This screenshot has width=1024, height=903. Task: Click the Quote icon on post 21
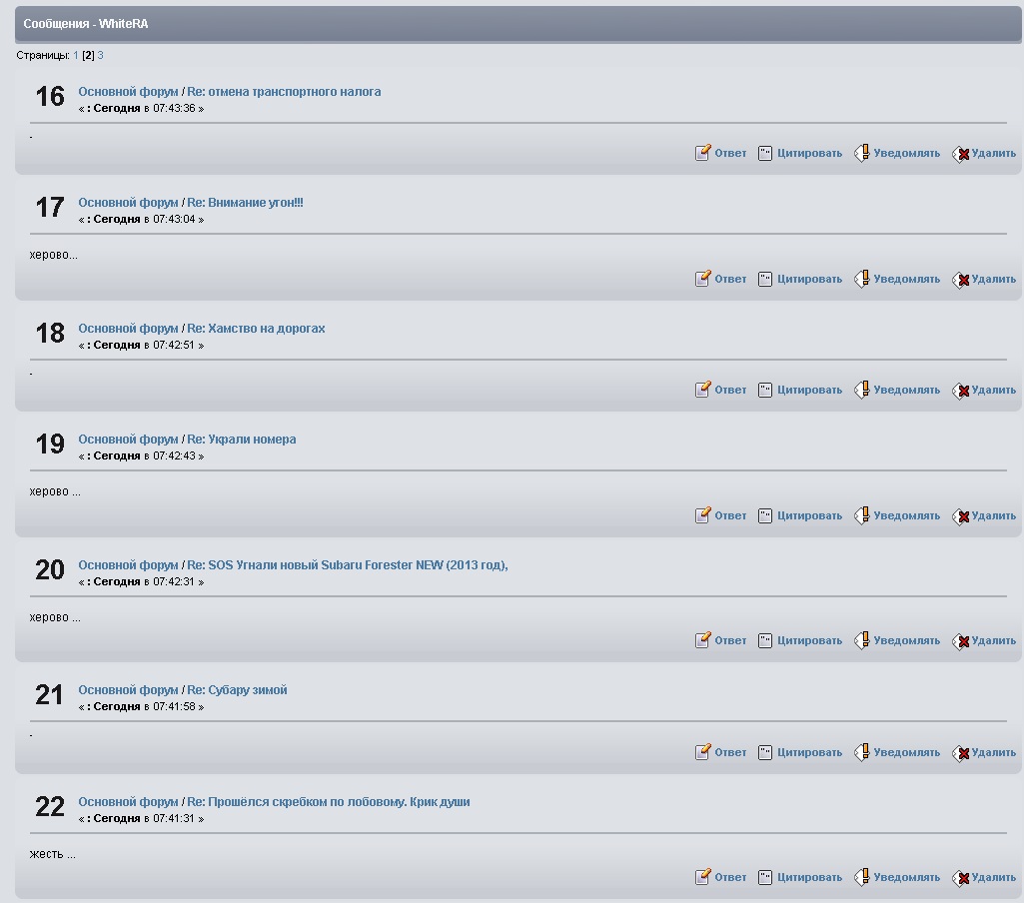(765, 752)
